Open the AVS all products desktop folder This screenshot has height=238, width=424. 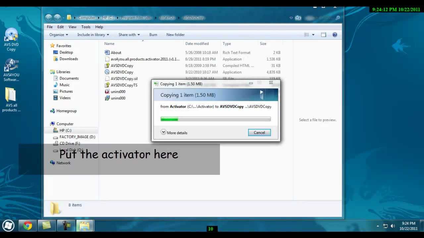tap(11, 100)
